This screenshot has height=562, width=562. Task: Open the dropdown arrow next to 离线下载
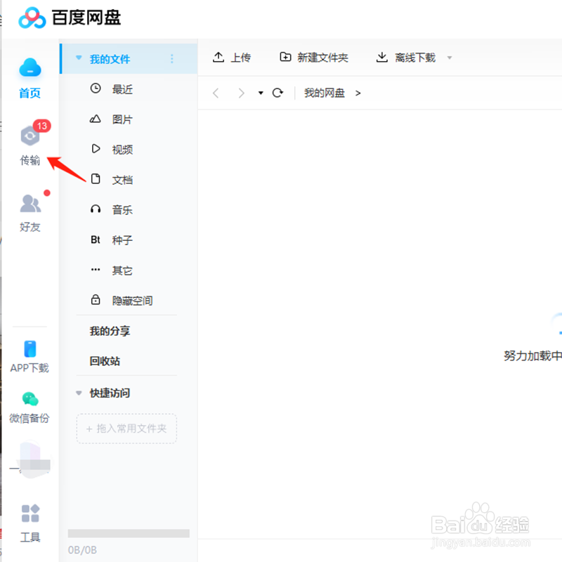point(450,58)
